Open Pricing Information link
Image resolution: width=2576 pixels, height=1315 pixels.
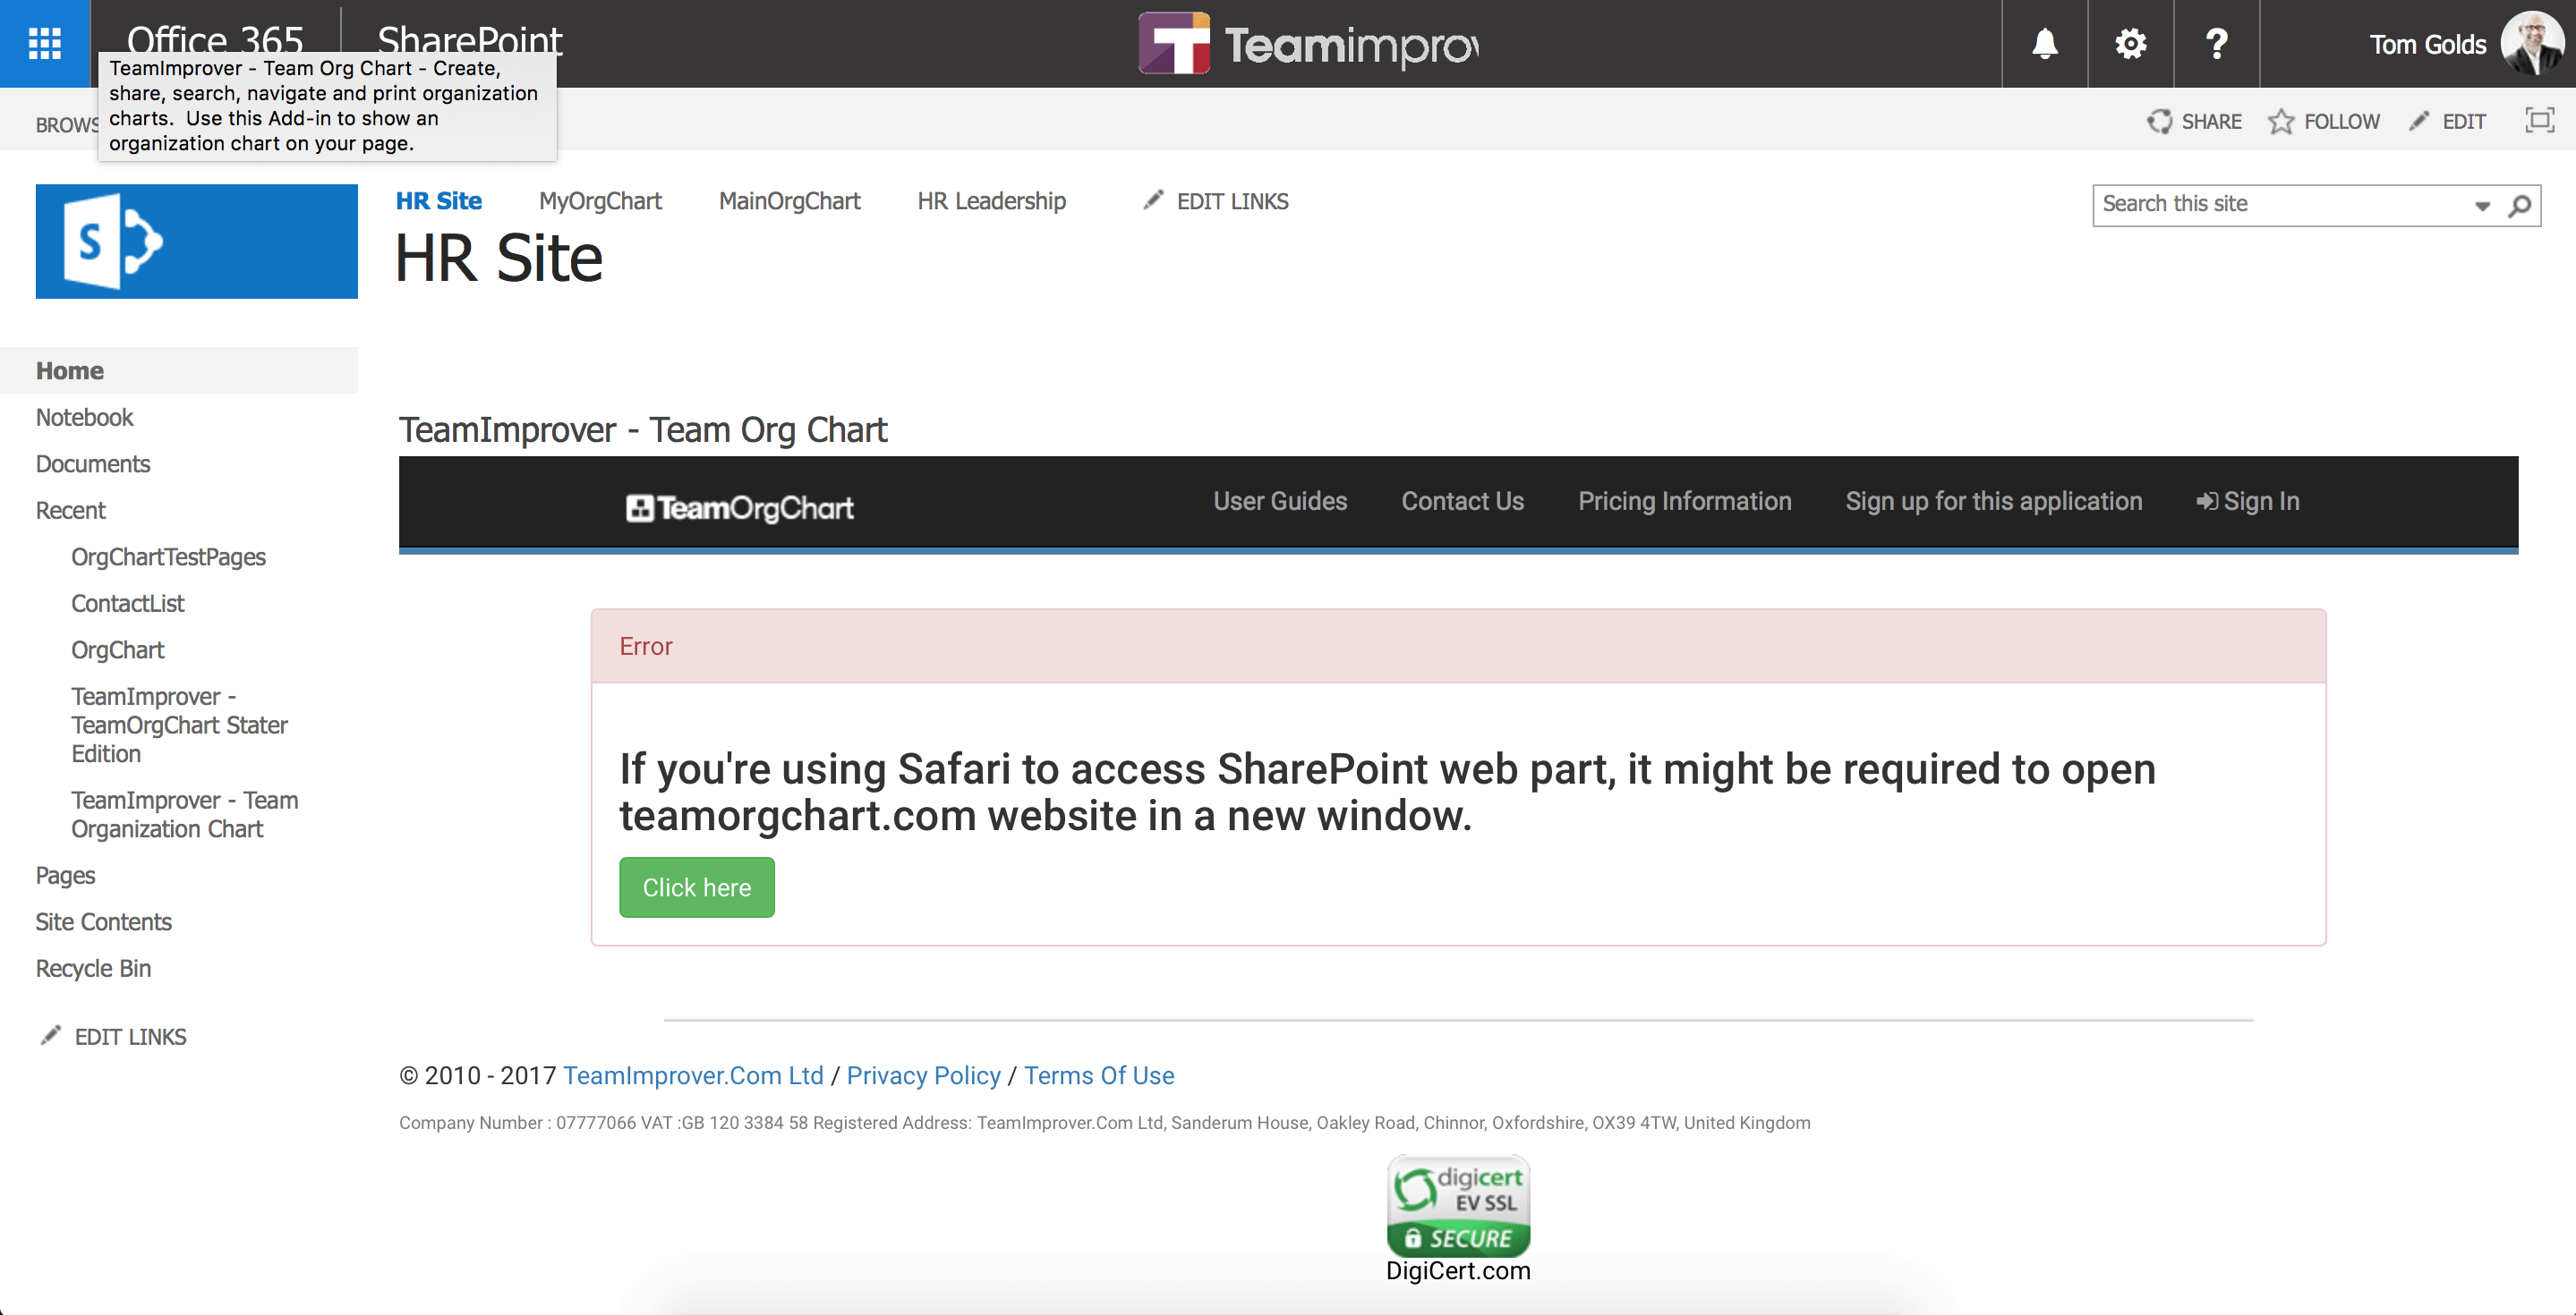(1684, 501)
